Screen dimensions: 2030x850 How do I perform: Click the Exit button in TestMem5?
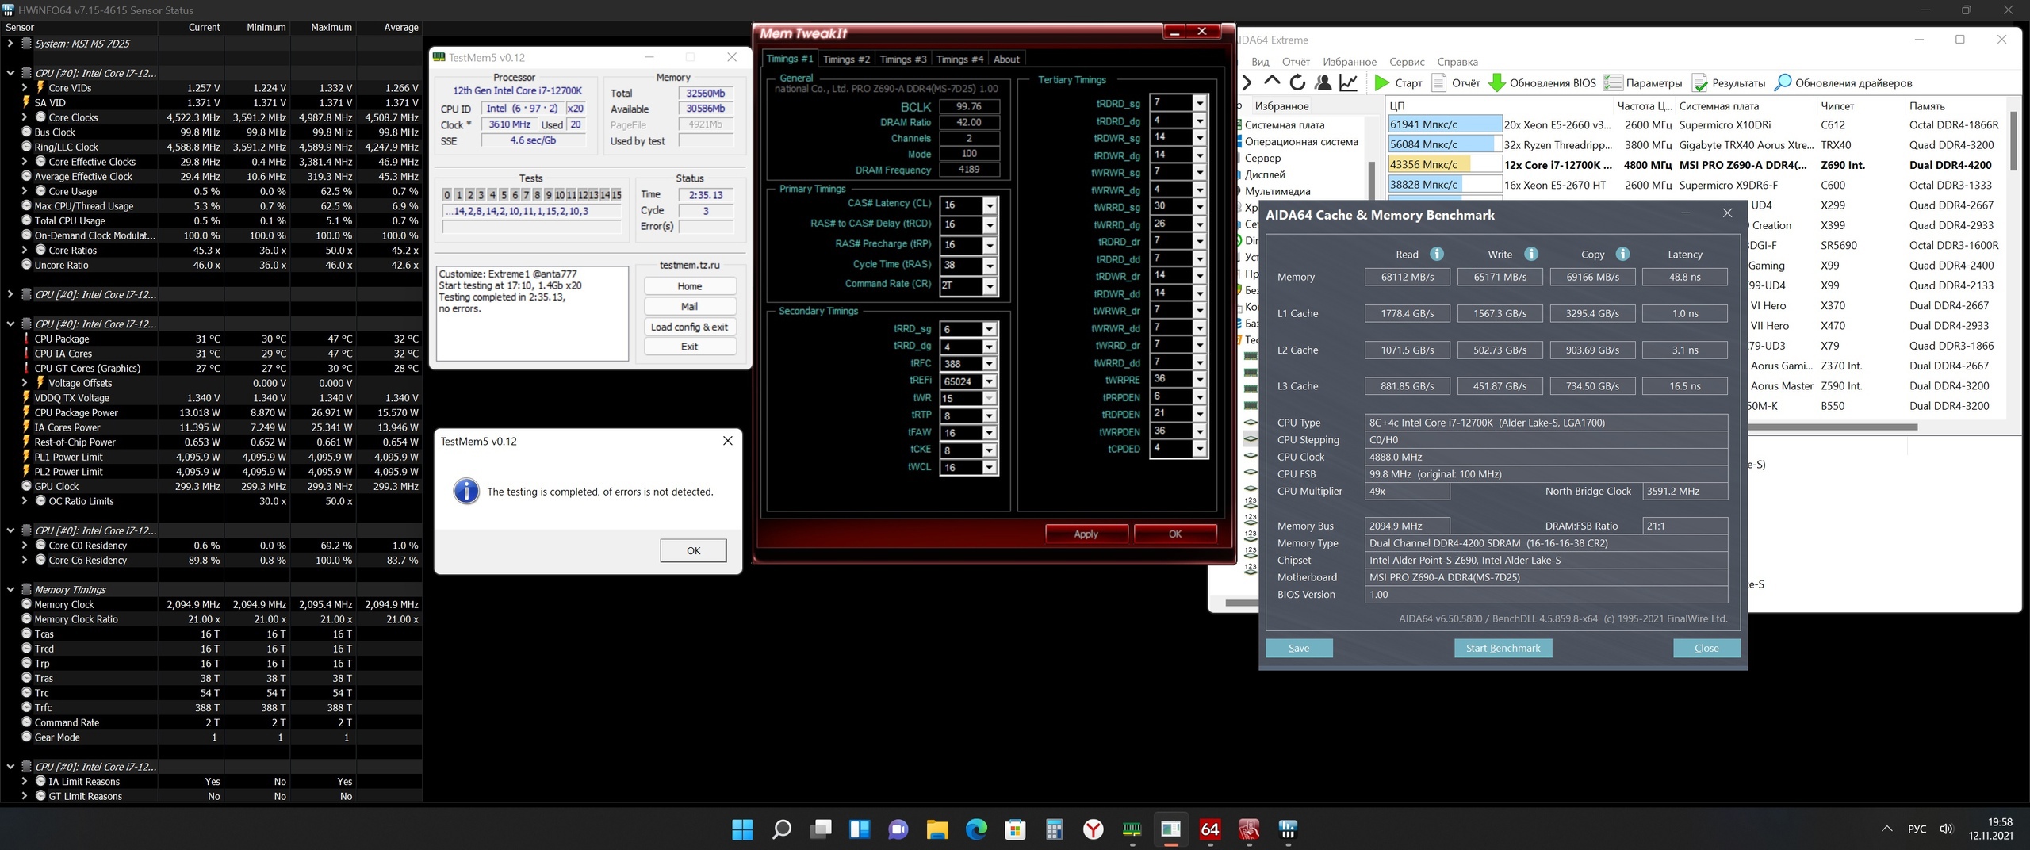pyautogui.click(x=689, y=347)
